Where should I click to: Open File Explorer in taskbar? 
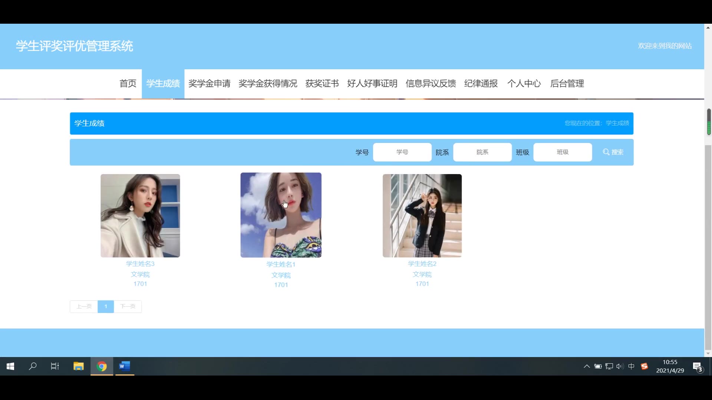point(79,366)
